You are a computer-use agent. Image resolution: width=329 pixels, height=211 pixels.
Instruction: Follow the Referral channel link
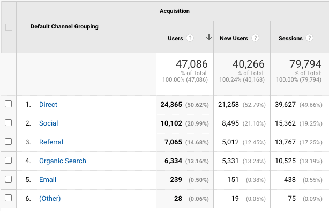51,142
